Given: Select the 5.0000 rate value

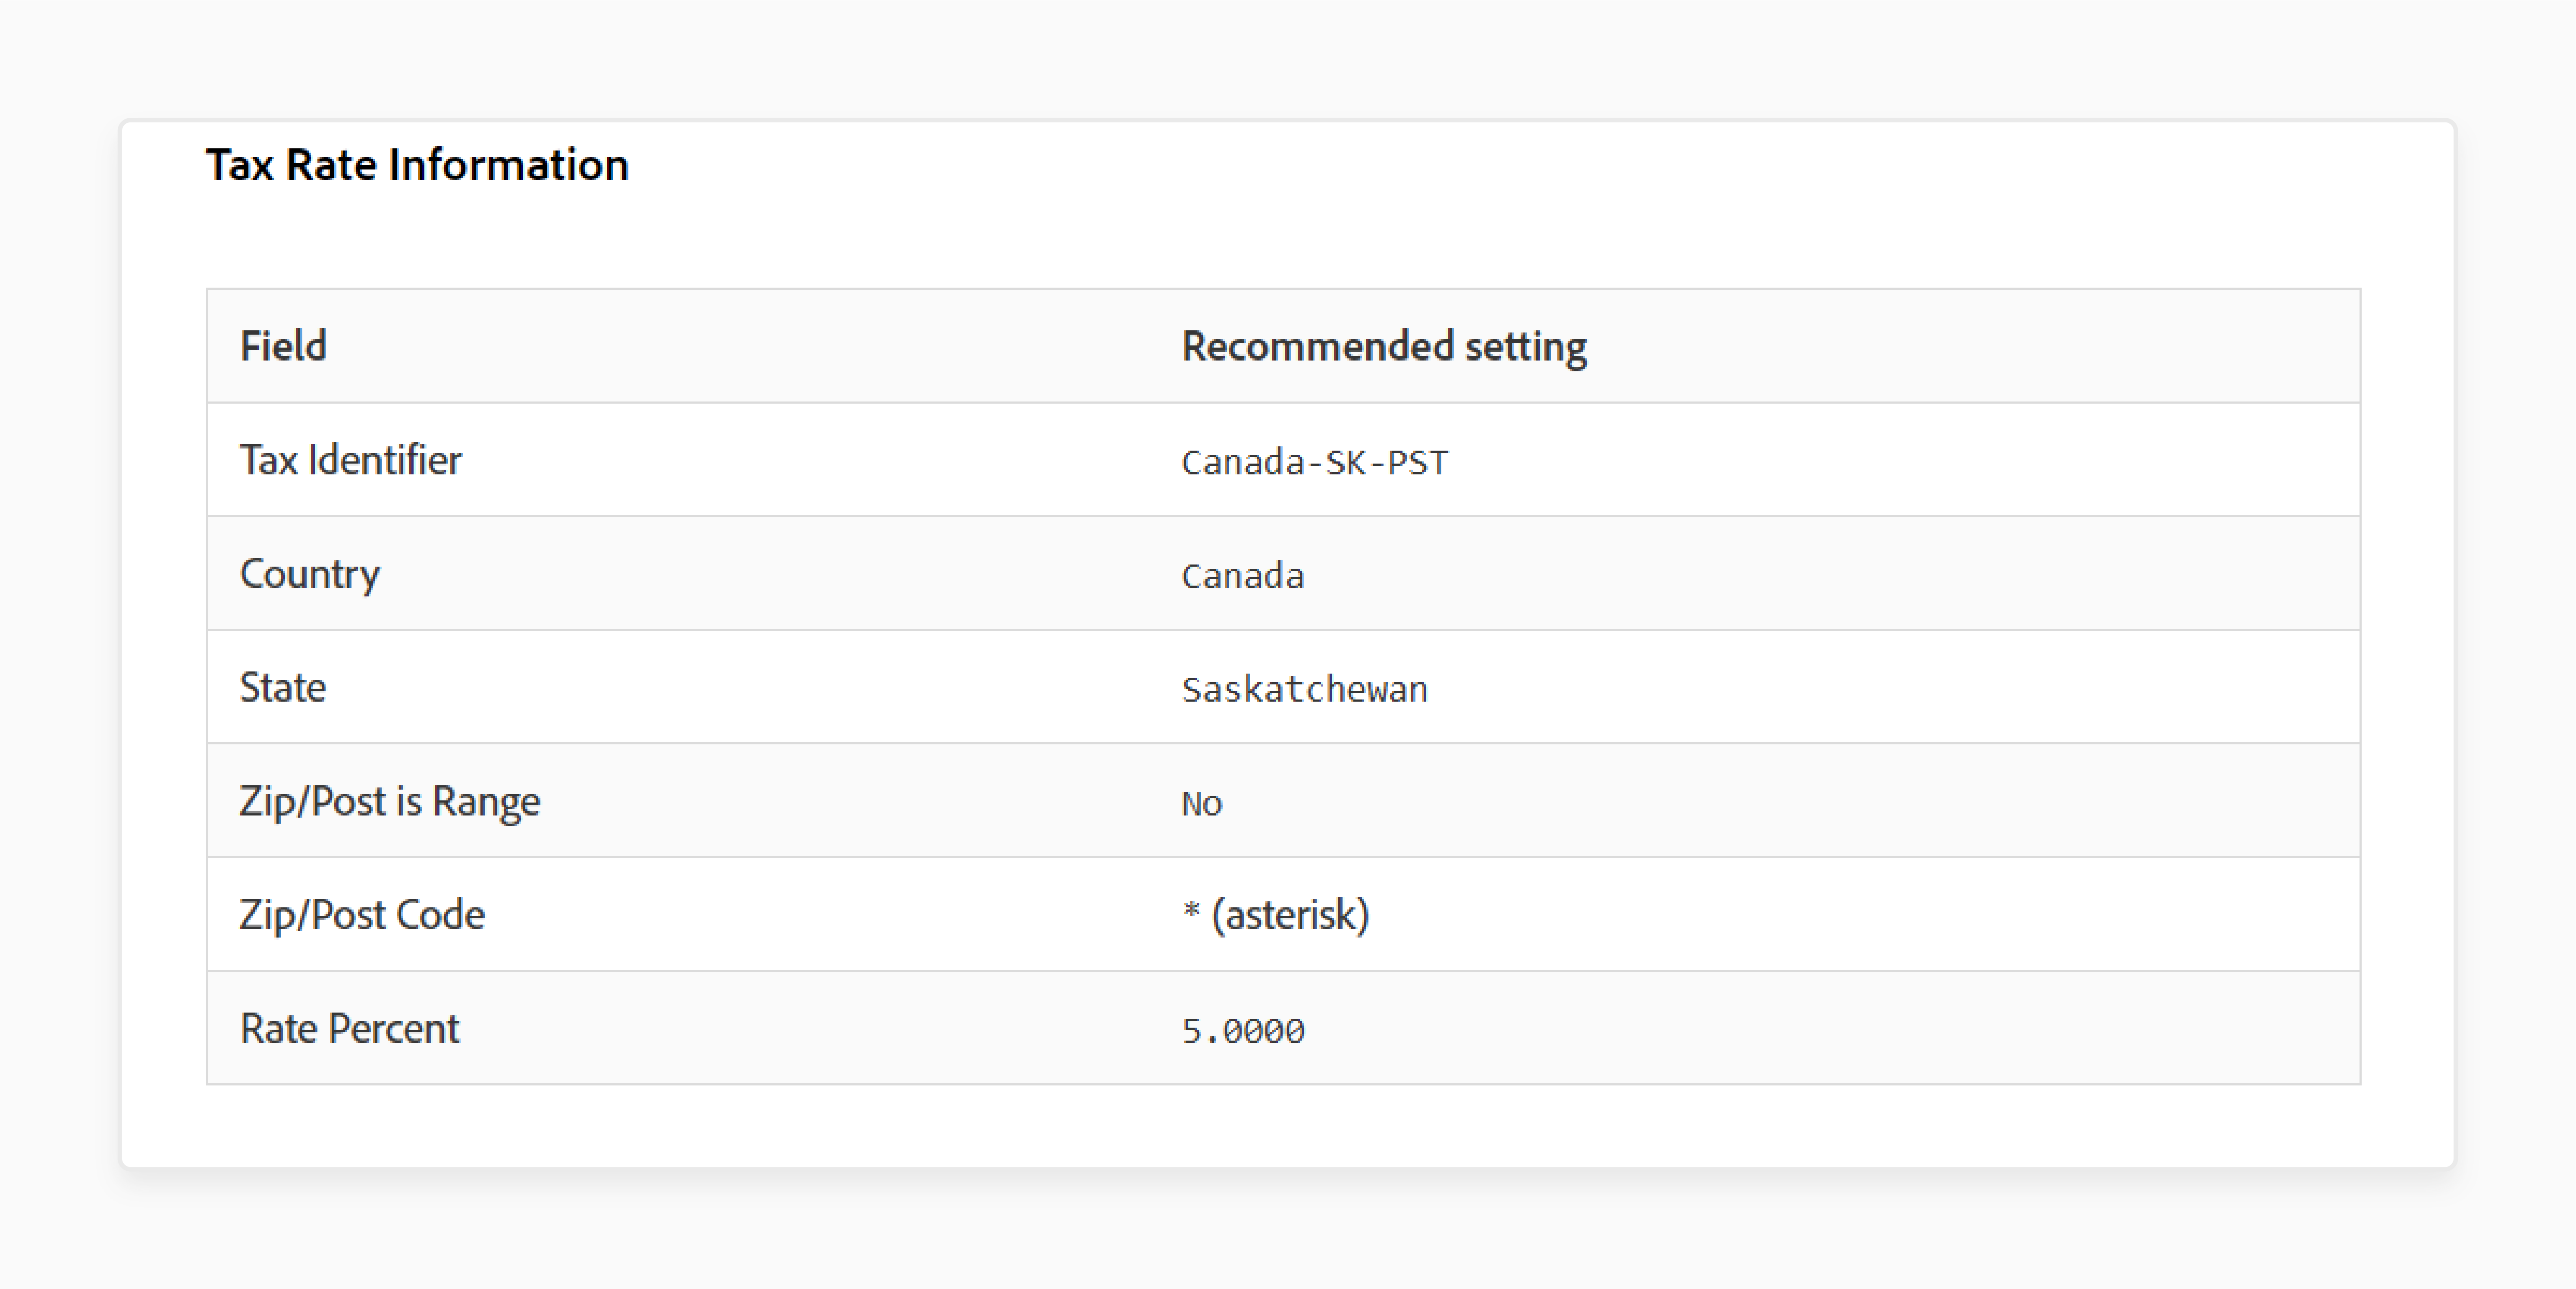Looking at the screenshot, I should [x=1243, y=1030].
